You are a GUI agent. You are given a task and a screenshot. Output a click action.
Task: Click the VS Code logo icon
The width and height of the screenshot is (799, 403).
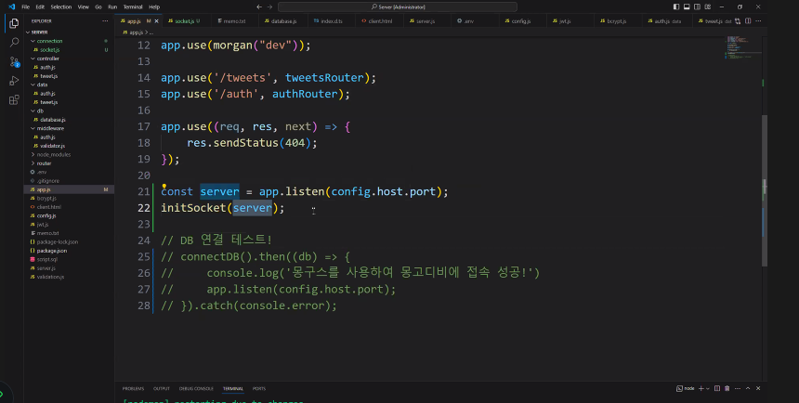point(11,6)
